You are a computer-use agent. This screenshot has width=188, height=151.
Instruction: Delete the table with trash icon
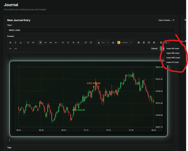coord(154,42)
